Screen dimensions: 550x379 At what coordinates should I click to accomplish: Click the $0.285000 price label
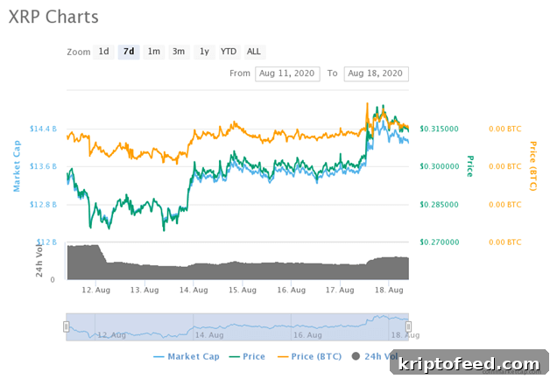coord(439,205)
